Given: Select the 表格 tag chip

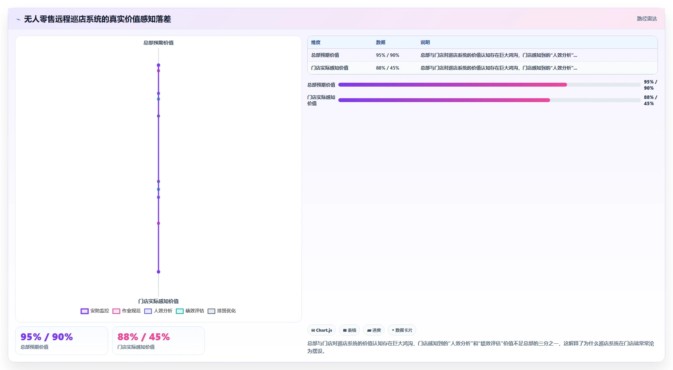Looking at the screenshot, I should (349, 330).
